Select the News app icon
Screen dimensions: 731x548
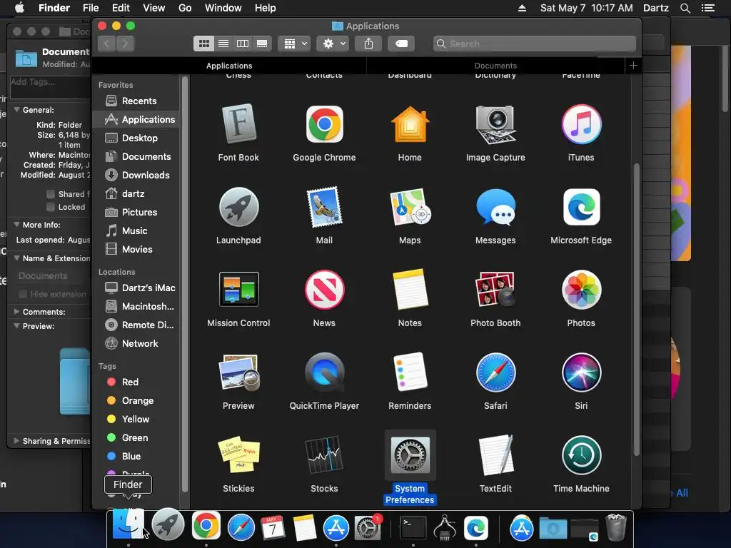[x=324, y=290]
